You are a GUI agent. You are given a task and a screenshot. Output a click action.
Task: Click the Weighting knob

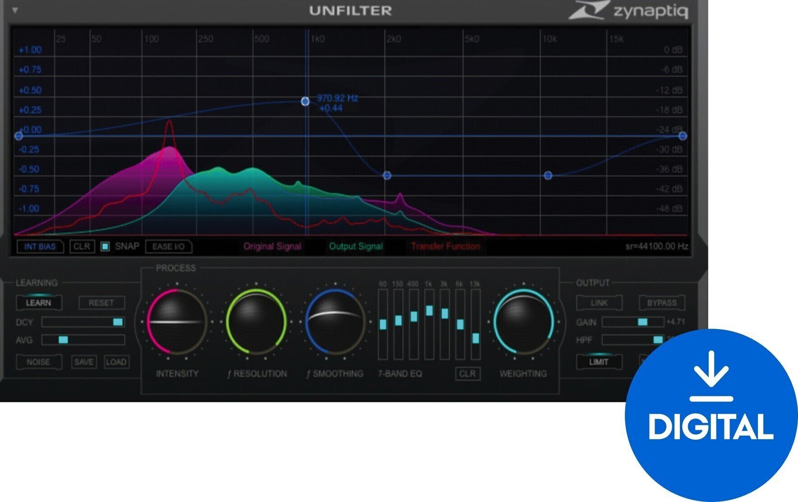point(523,322)
